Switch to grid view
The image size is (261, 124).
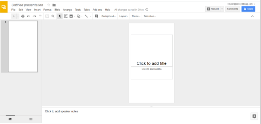(x=31, y=119)
